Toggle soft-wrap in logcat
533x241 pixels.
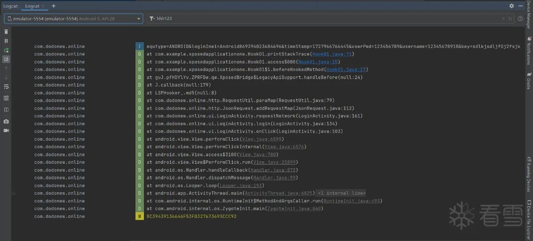[6, 87]
